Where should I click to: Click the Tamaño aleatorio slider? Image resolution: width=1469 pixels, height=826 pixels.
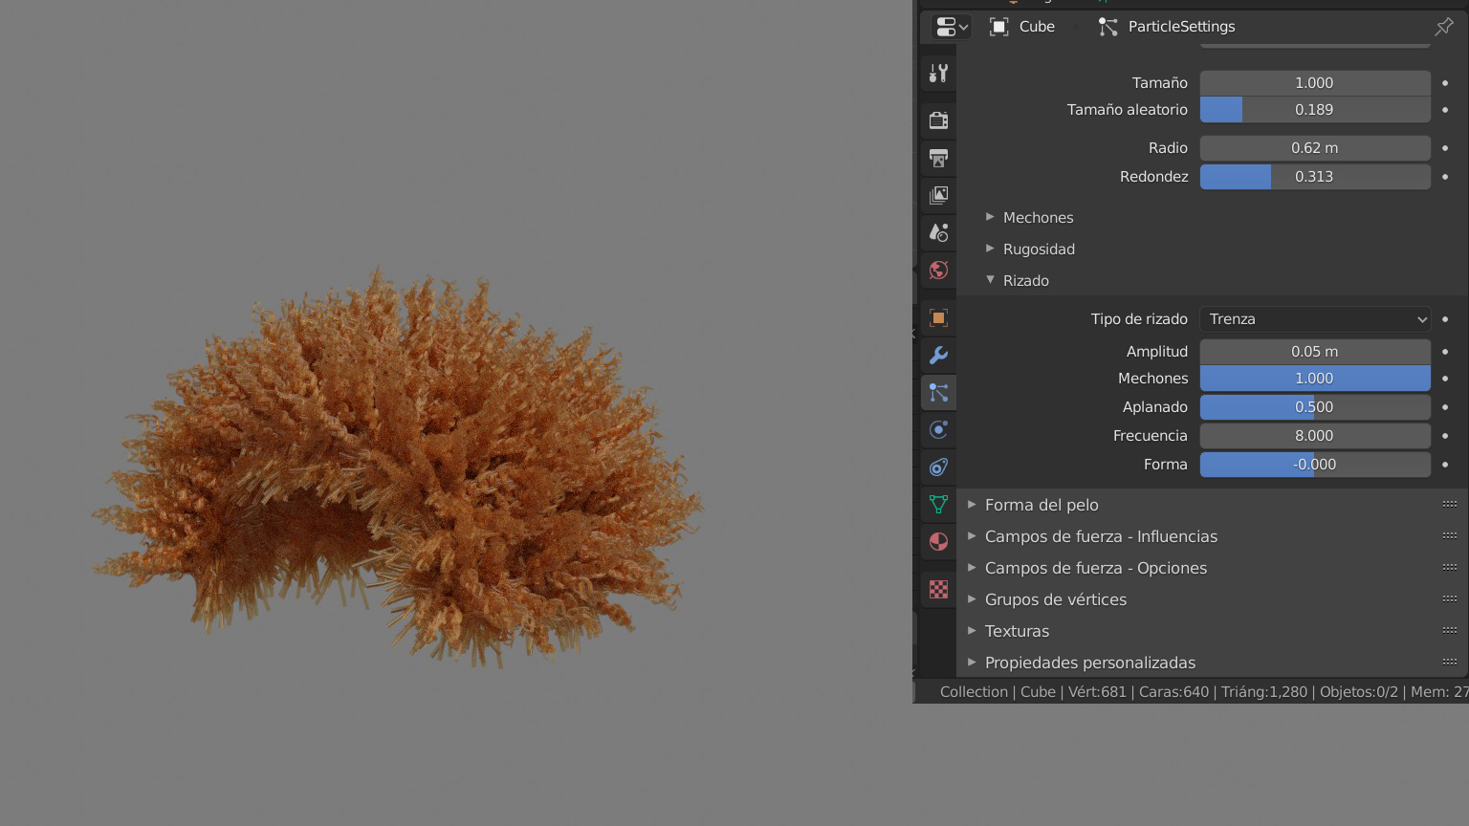[1315, 110]
